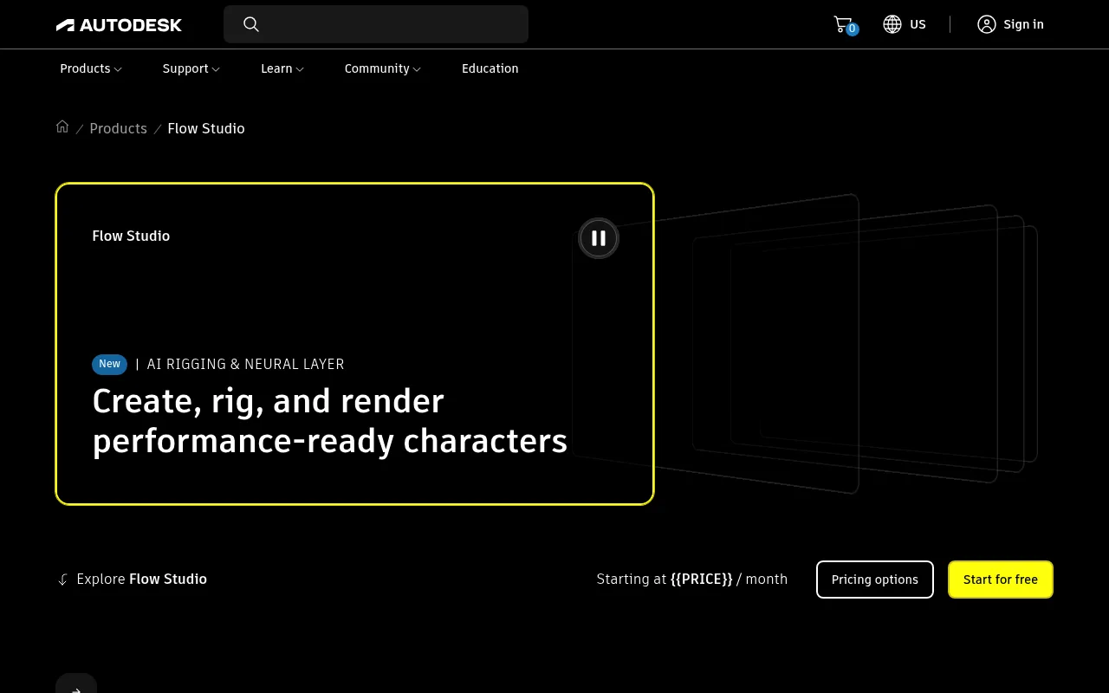Click the down arrow beside Explore
Screen dimensions: 1109x693
63,580
